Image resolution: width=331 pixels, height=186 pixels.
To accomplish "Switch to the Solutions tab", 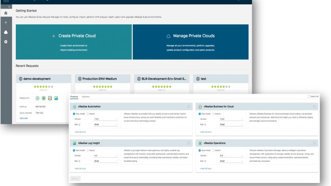I will pos(86,97).
